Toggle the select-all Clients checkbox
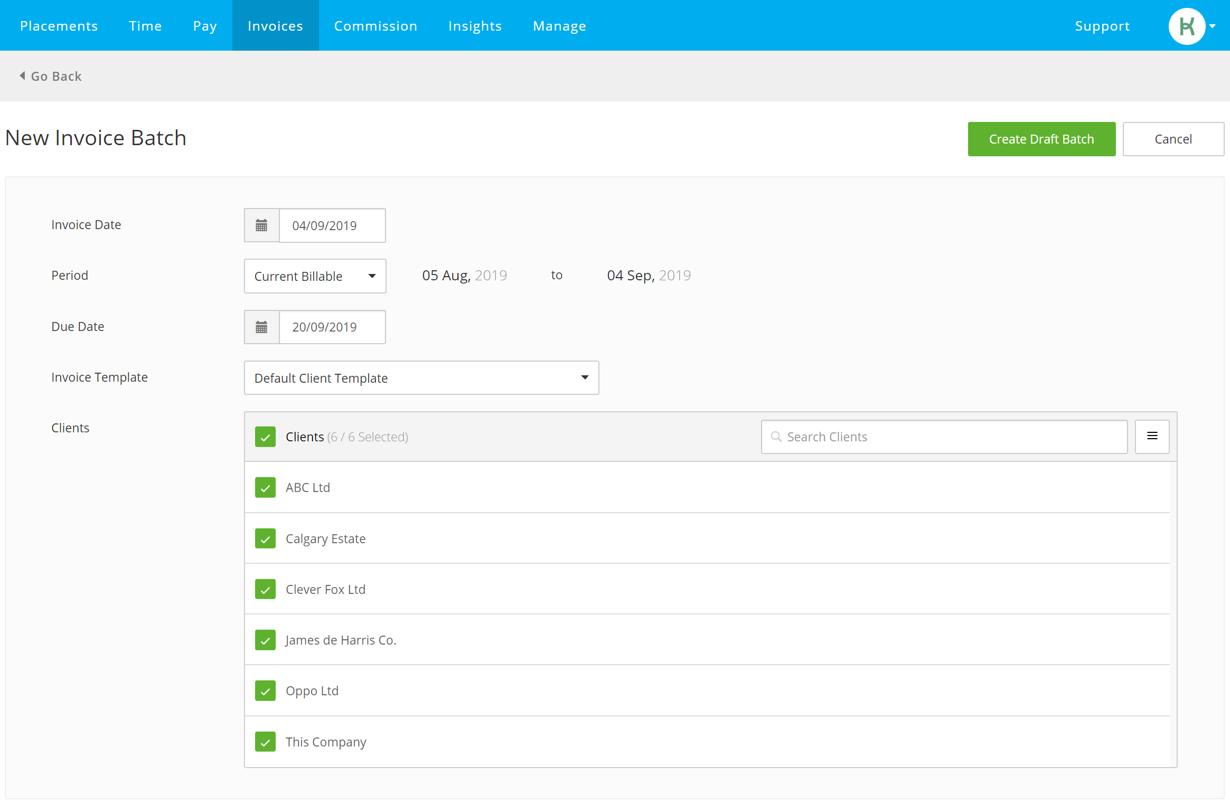1230x804 pixels. pos(265,437)
